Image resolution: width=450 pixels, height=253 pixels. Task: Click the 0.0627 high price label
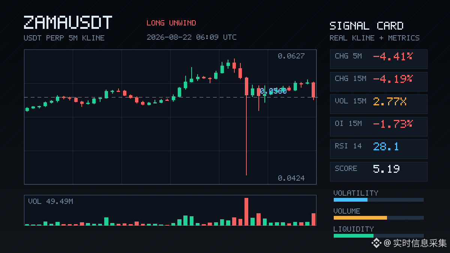[291, 56]
